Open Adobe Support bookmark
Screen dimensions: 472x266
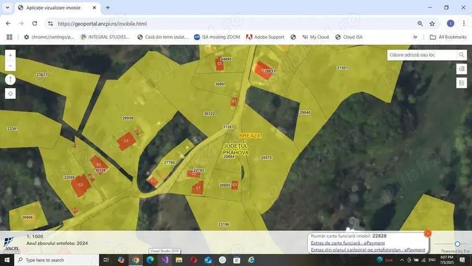(265, 37)
